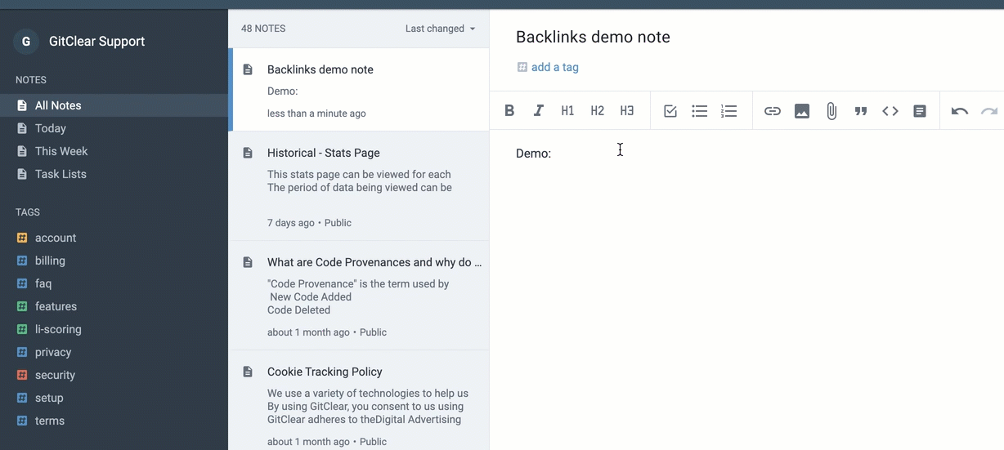Image resolution: width=1004 pixels, height=450 pixels.
Task: Edit the Backlinks demo note title
Action: pyautogui.click(x=593, y=37)
